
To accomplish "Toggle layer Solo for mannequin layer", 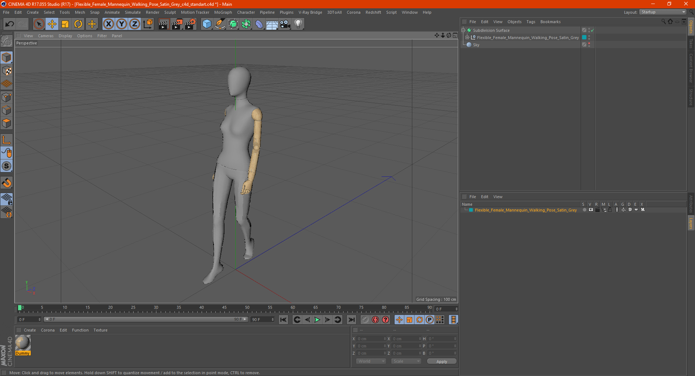I will (x=584, y=210).
